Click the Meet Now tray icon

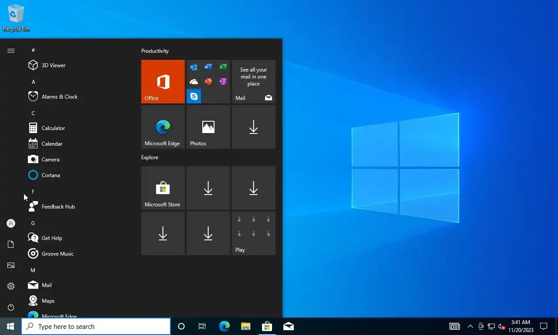(481, 326)
